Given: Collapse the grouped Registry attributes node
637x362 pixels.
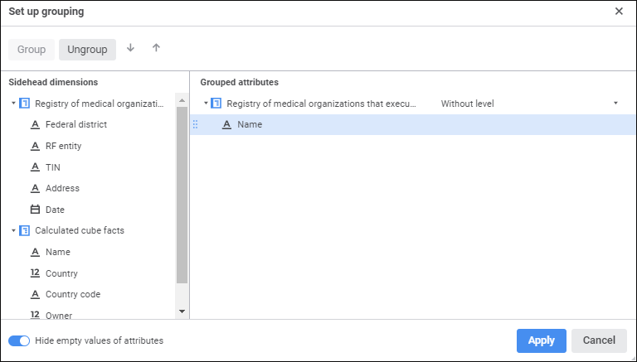Looking at the screenshot, I should [x=206, y=104].
